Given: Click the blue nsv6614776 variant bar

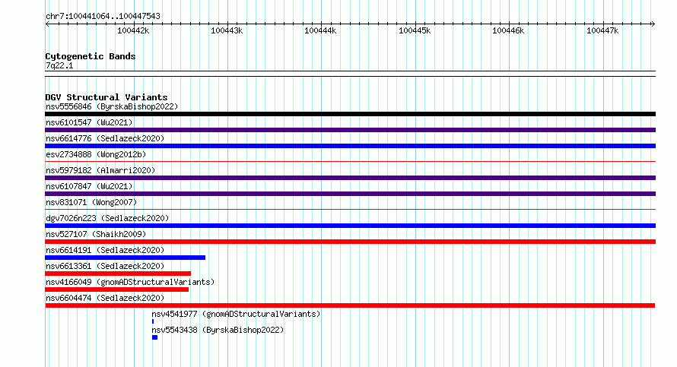Looking at the screenshot, I should pos(350,146).
